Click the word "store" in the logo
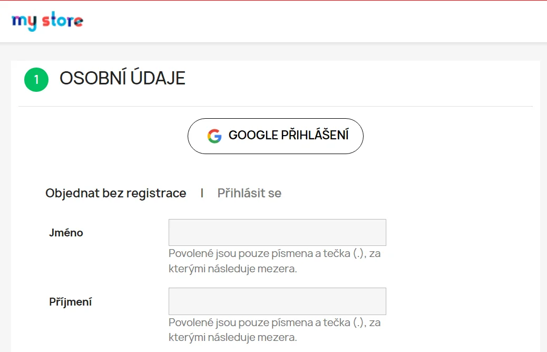The height and width of the screenshot is (352, 547). pyautogui.click(x=63, y=22)
